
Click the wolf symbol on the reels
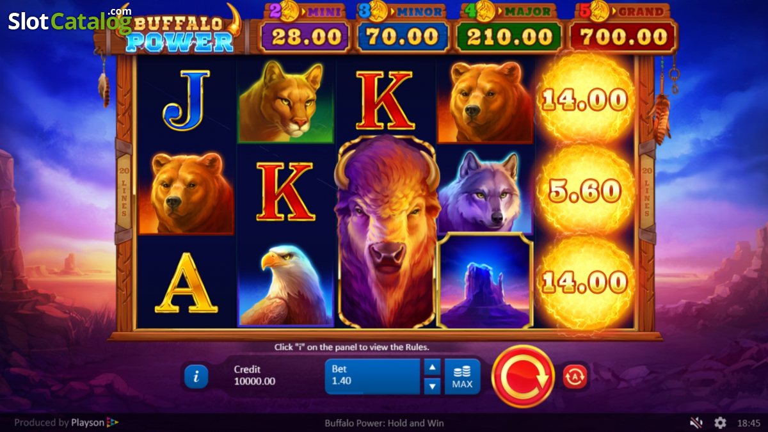(484, 191)
